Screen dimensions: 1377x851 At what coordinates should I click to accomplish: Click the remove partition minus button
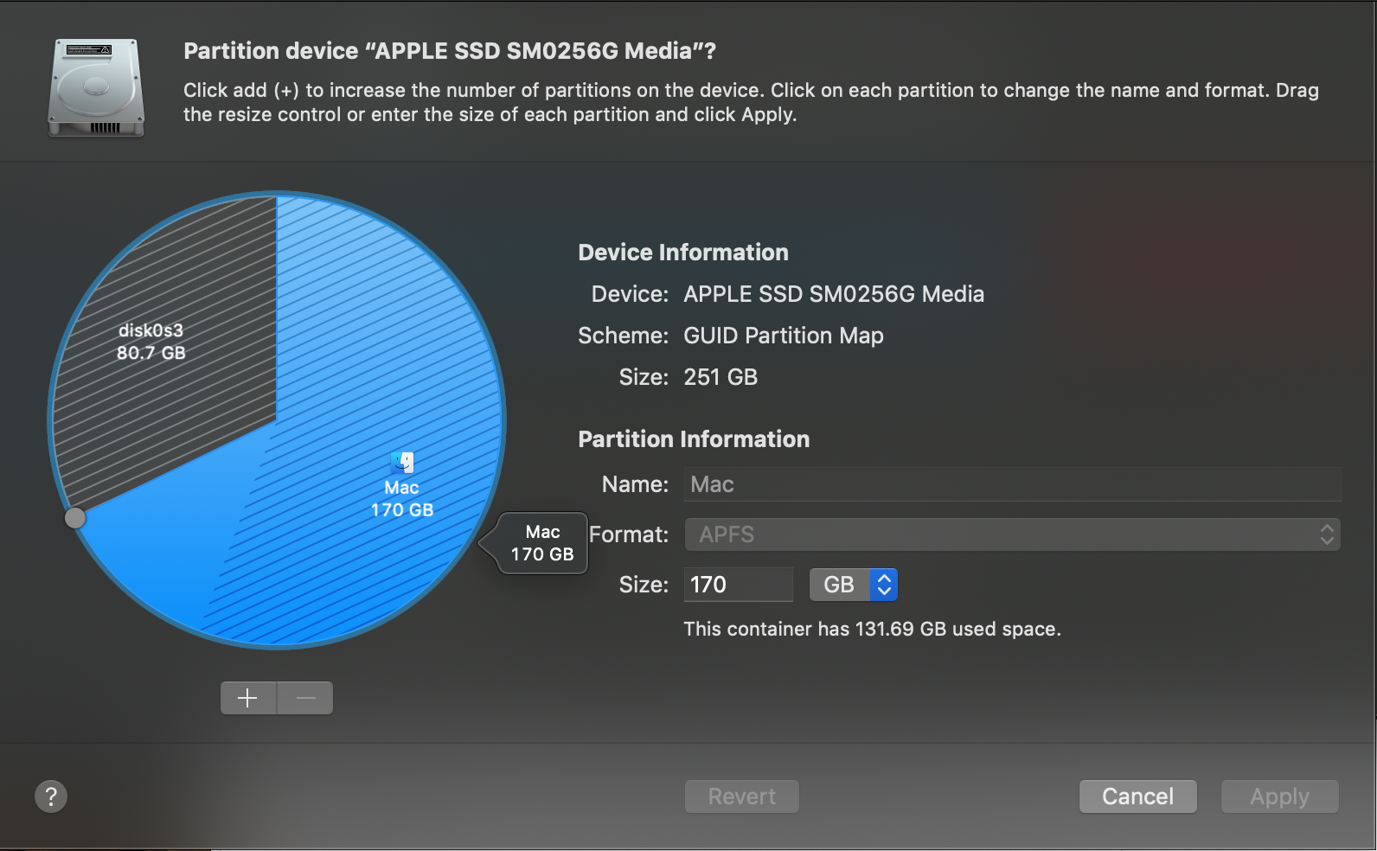tap(305, 698)
